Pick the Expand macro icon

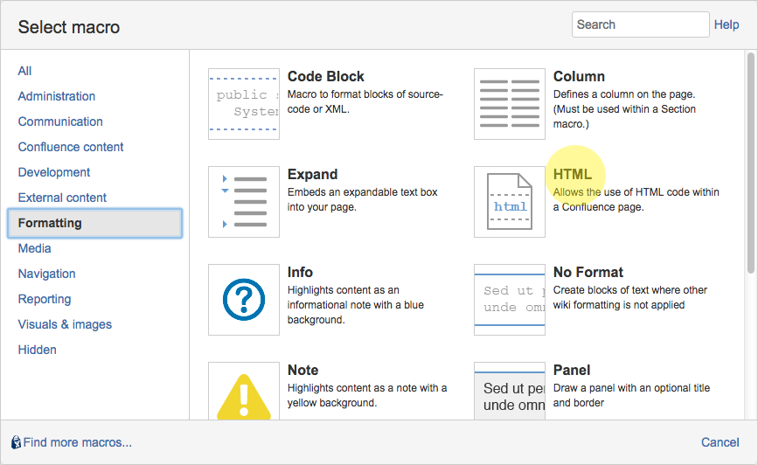(x=244, y=202)
